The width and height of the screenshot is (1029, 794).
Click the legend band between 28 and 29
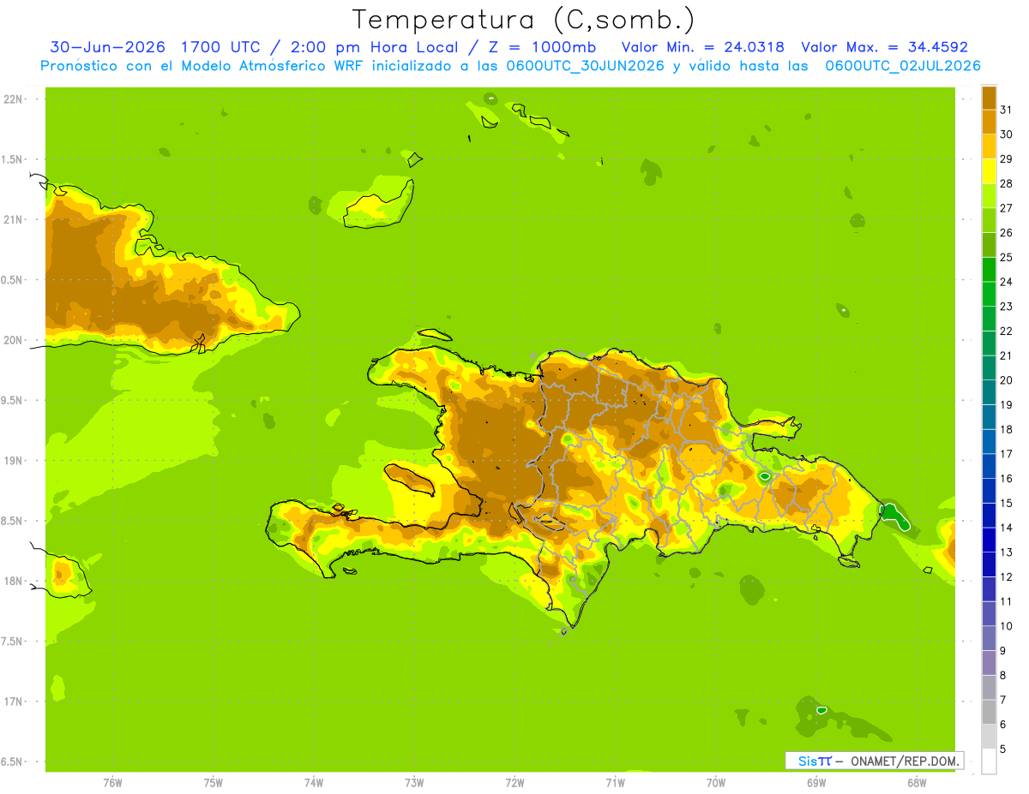[989, 171]
